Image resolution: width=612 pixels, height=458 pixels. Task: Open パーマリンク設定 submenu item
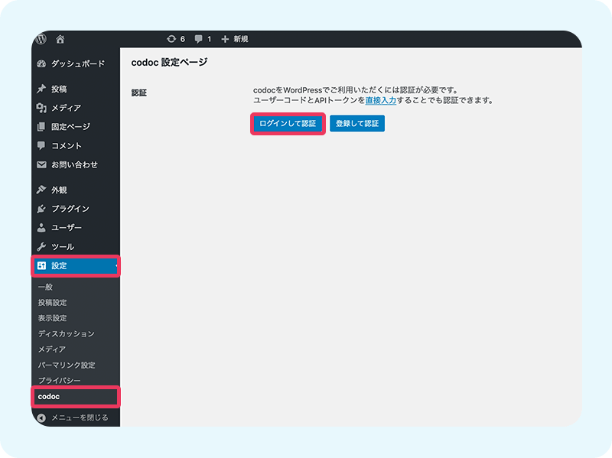coord(67,365)
